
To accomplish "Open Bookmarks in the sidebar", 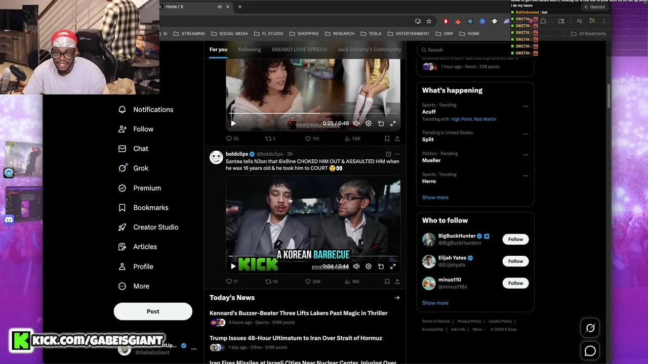I will point(143,208).
